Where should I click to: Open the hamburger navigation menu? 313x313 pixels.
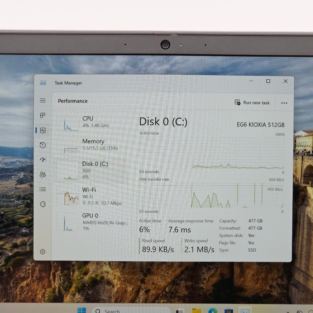click(43, 100)
